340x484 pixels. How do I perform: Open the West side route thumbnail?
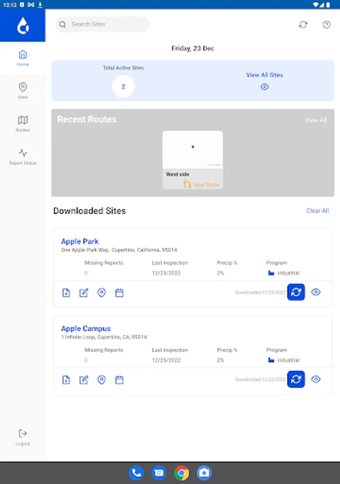pos(193,150)
